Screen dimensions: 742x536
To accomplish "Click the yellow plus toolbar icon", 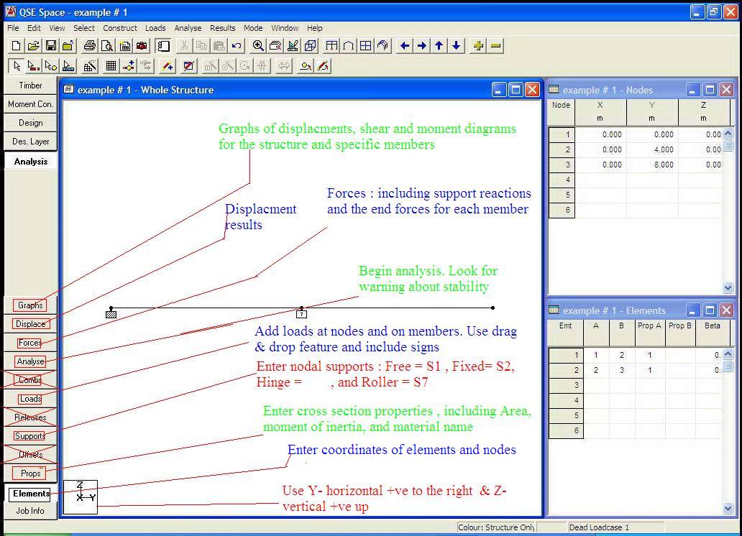I will coord(478,46).
